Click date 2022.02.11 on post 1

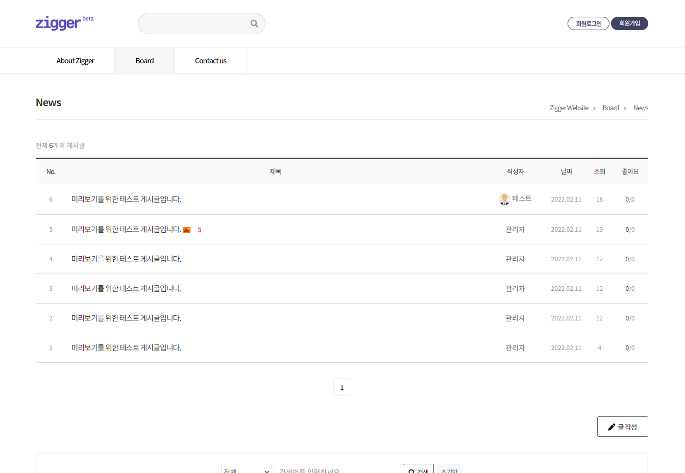point(566,348)
